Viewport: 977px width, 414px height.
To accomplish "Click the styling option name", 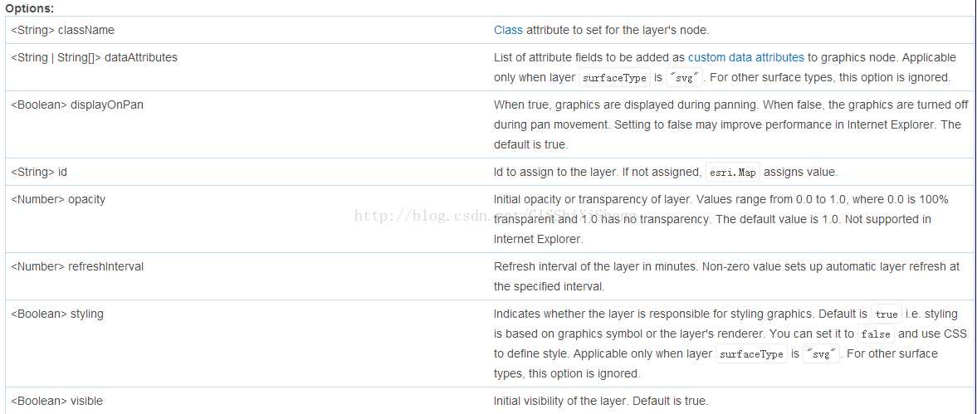I will 86,314.
